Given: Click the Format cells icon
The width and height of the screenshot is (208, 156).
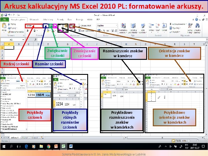Looking at the screenshot, I should point(164,26).
